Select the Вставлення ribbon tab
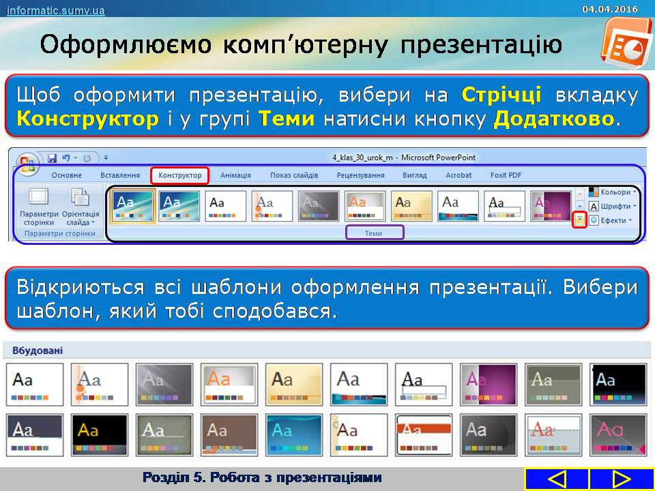This screenshot has height=491, width=655. tap(120, 175)
